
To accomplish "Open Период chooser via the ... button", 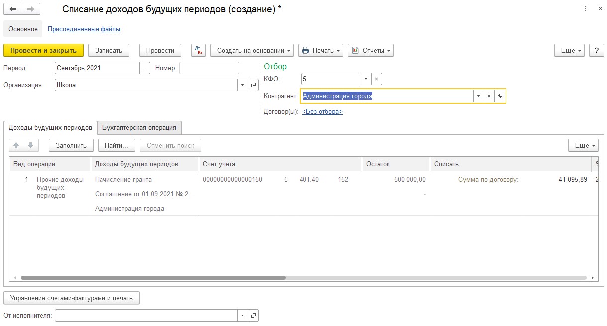I will (144, 68).
